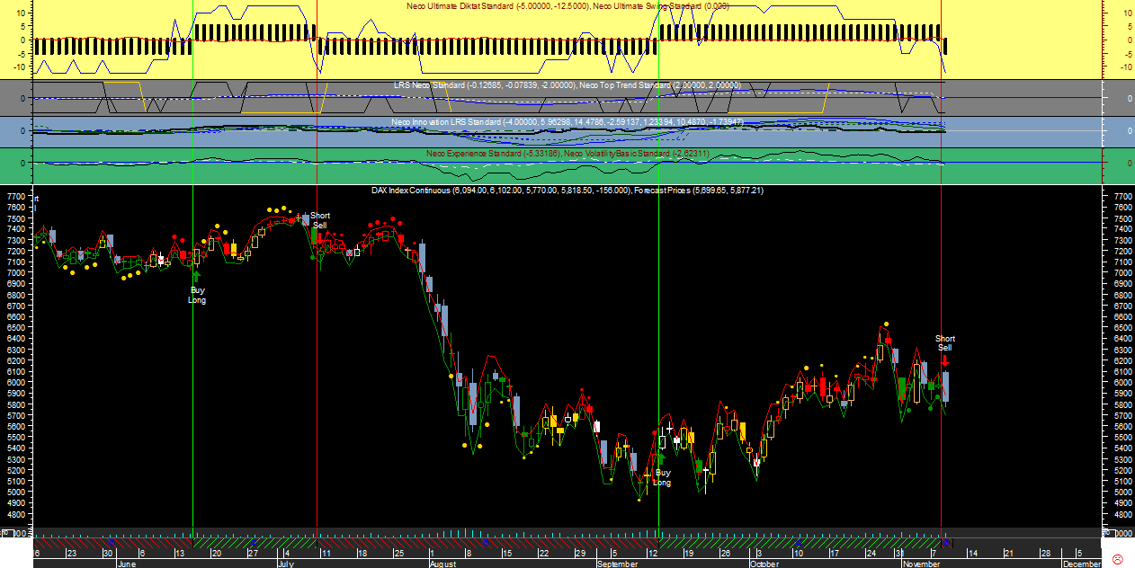1135x568 pixels.
Task: Click the 5000 price label on right axis
Action: 1122,493
